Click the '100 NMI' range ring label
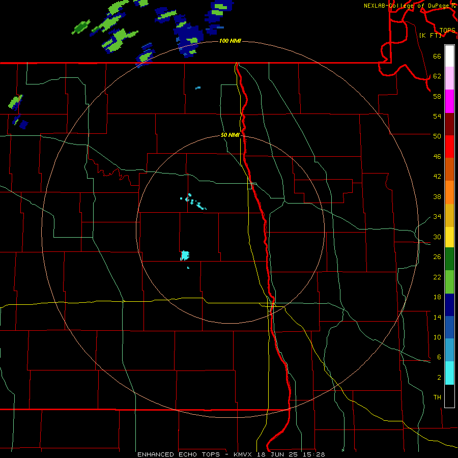This screenshot has height=458, width=458. 230,41
